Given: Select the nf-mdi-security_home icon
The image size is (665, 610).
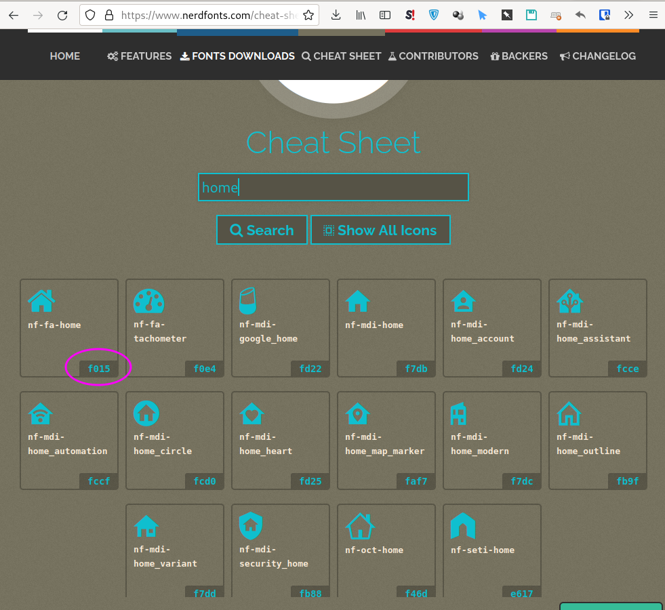Looking at the screenshot, I should click(x=251, y=525).
